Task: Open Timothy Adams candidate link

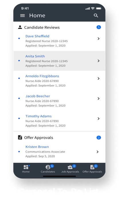Action: pos(38,116)
